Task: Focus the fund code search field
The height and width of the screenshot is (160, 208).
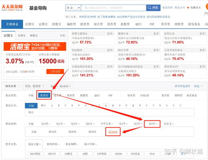Action: (x=114, y=8)
